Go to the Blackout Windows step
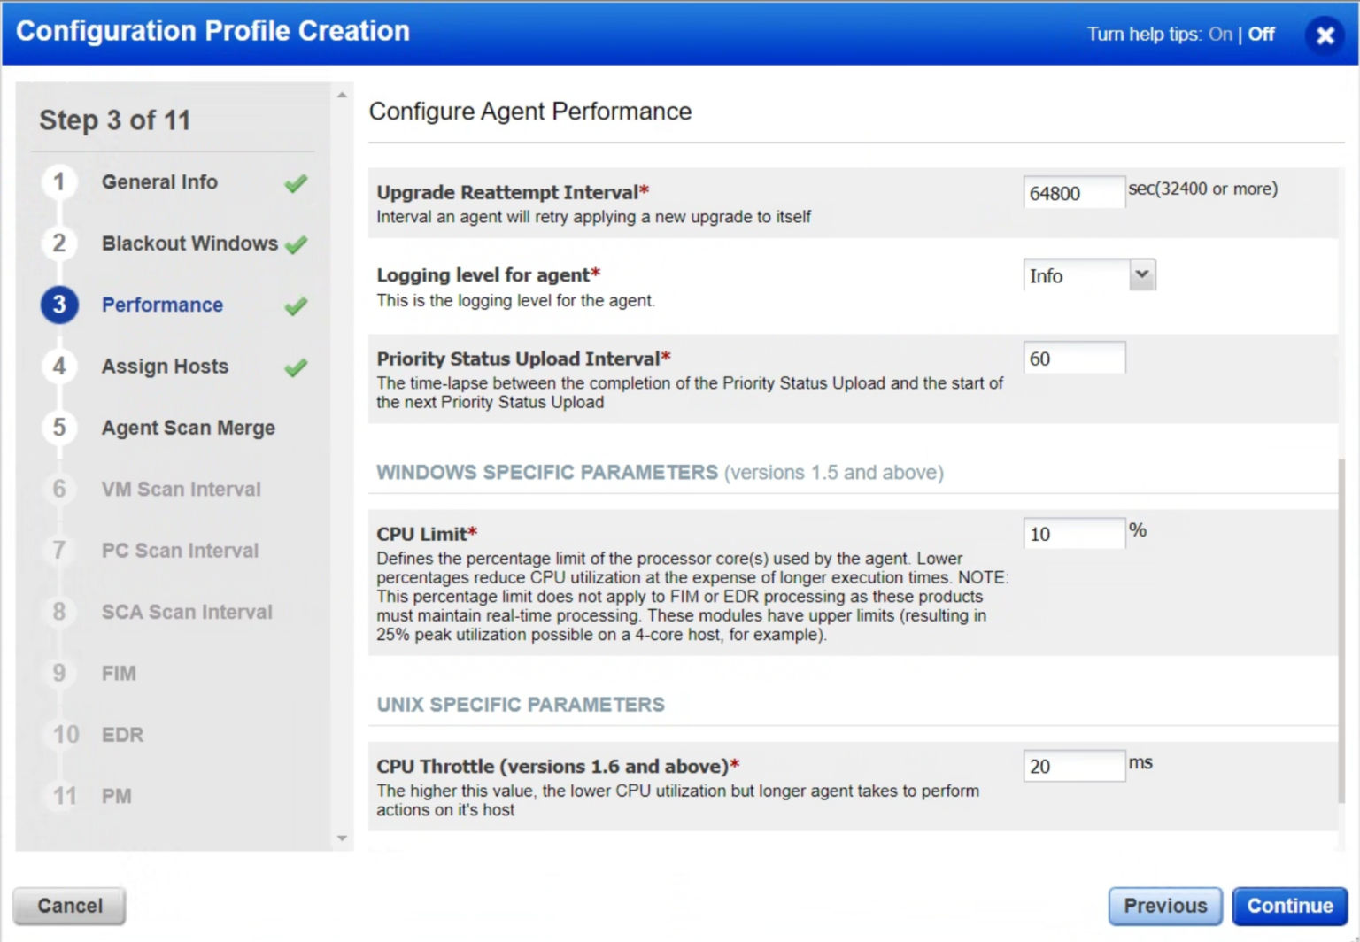The image size is (1360, 942). [x=189, y=243]
